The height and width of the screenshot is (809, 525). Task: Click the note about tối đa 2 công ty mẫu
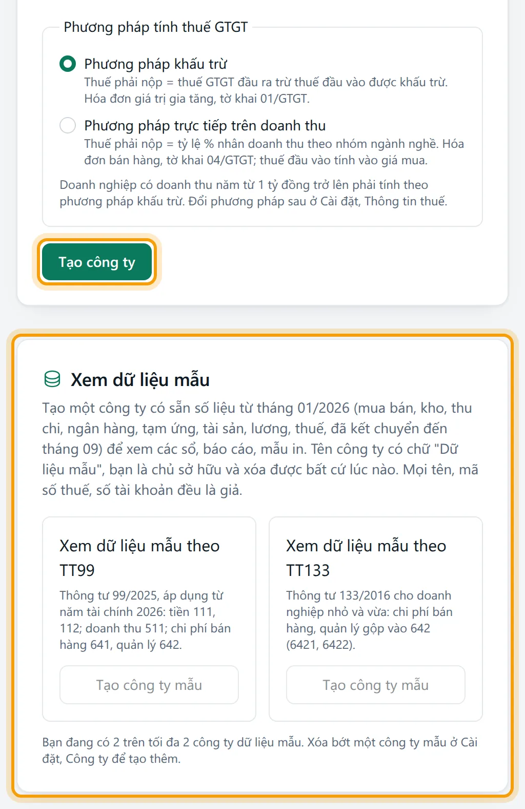[x=260, y=750]
